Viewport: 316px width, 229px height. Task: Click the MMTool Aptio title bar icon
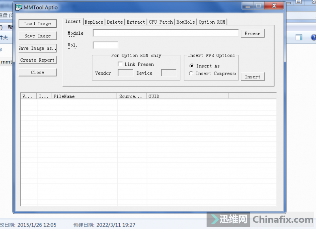pyautogui.click(x=19, y=7)
